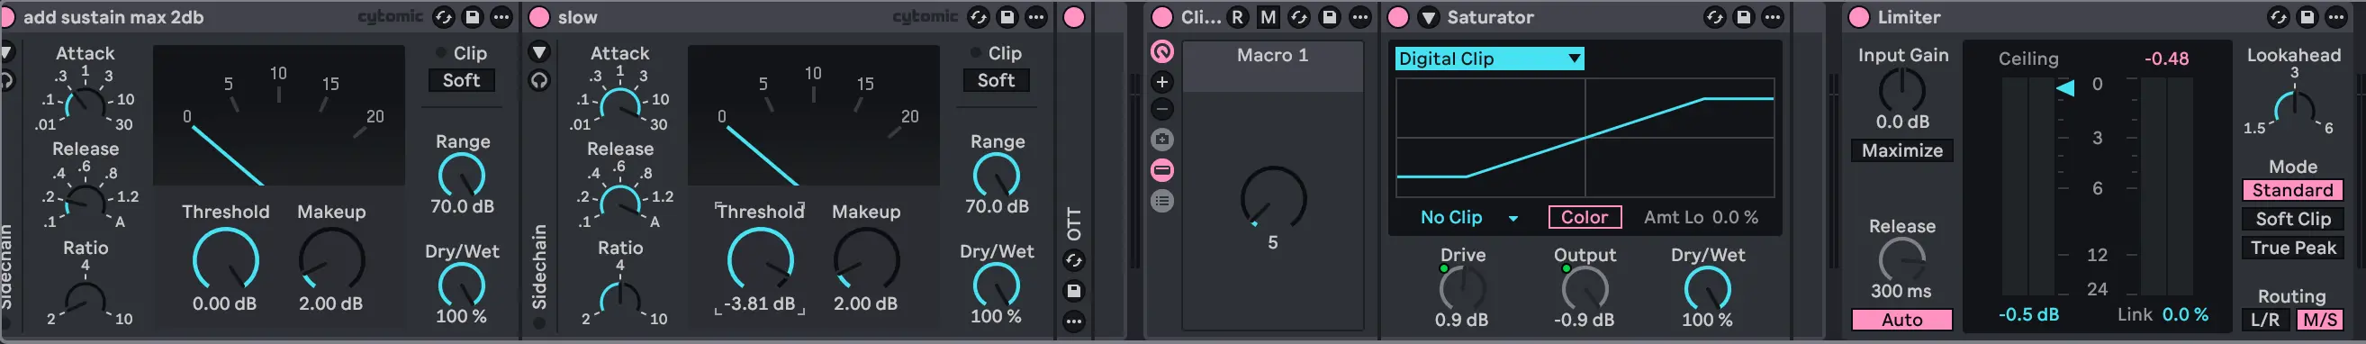Screen dimensions: 2366x344
Task: Click the Saturator Drive knob
Action: (x=1461, y=288)
